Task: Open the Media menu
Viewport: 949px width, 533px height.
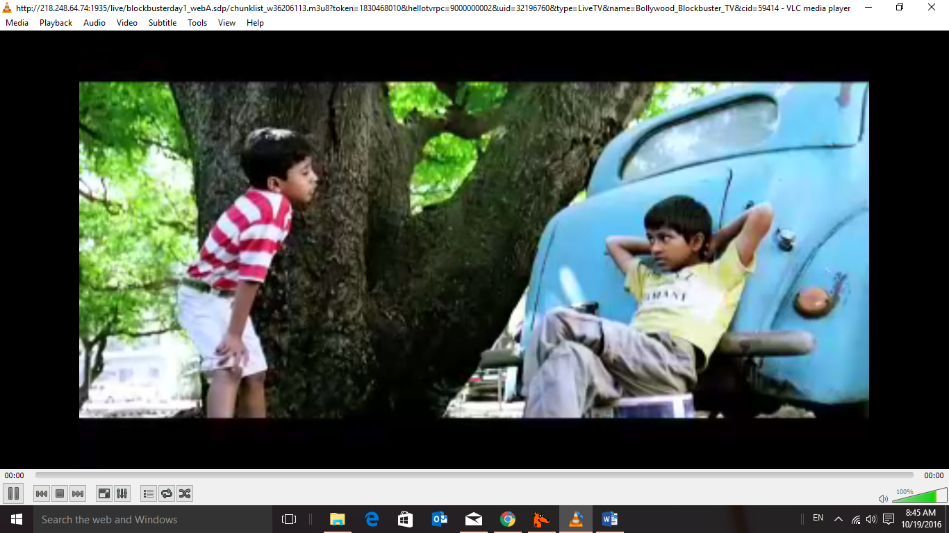Action: [17, 23]
